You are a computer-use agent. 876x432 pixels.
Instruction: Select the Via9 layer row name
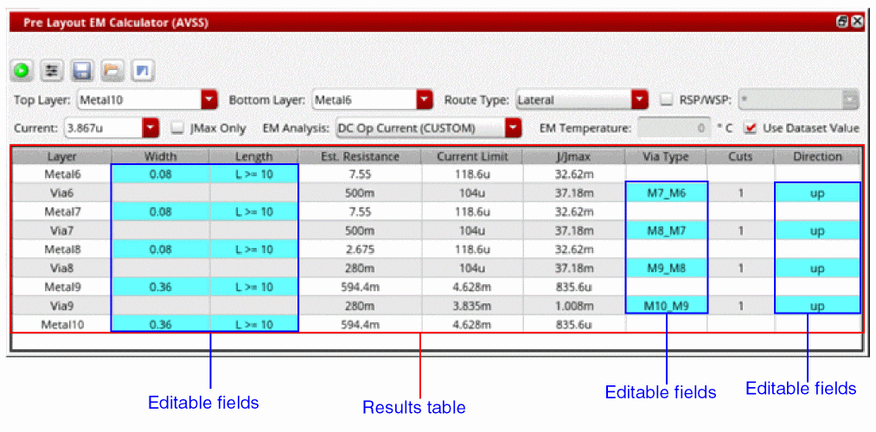pos(62,305)
